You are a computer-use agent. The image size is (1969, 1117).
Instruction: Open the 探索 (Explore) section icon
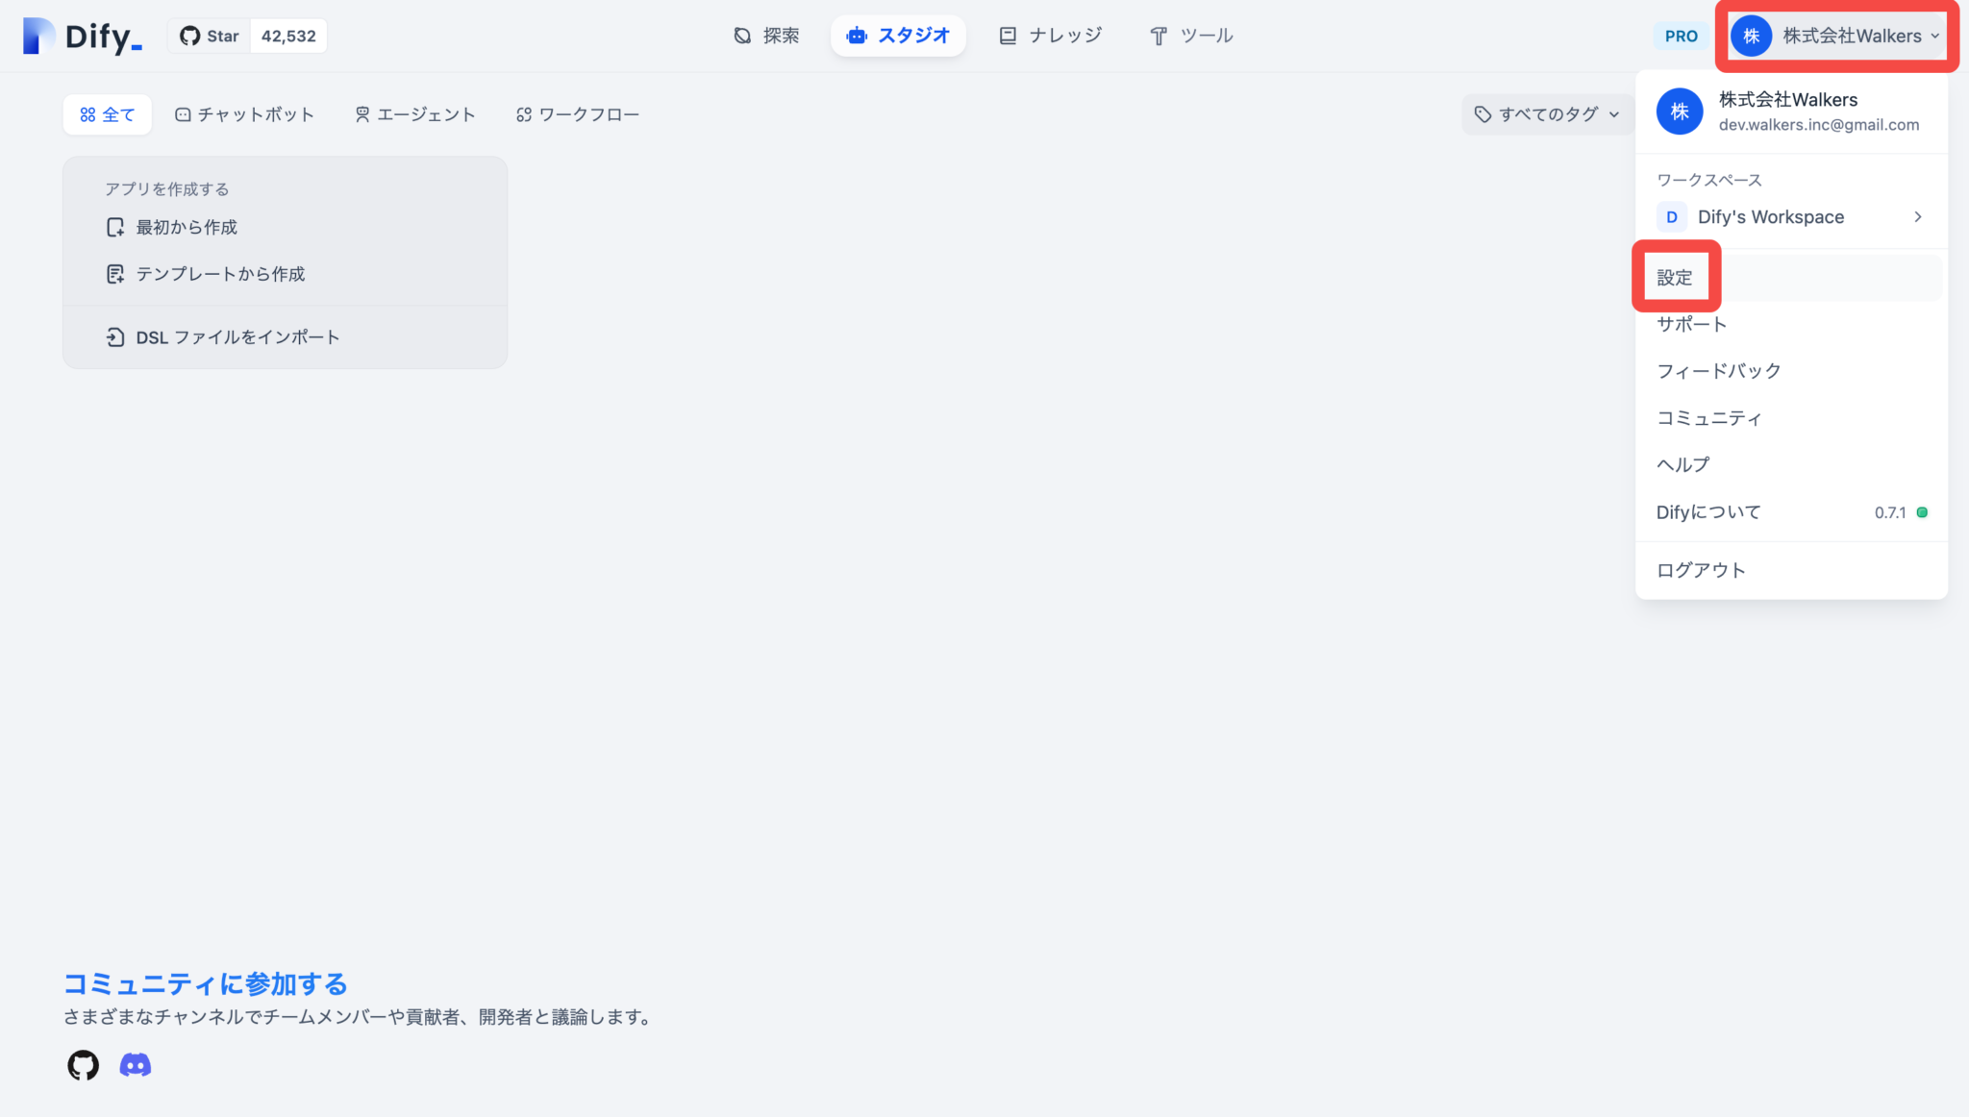[740, 35]
